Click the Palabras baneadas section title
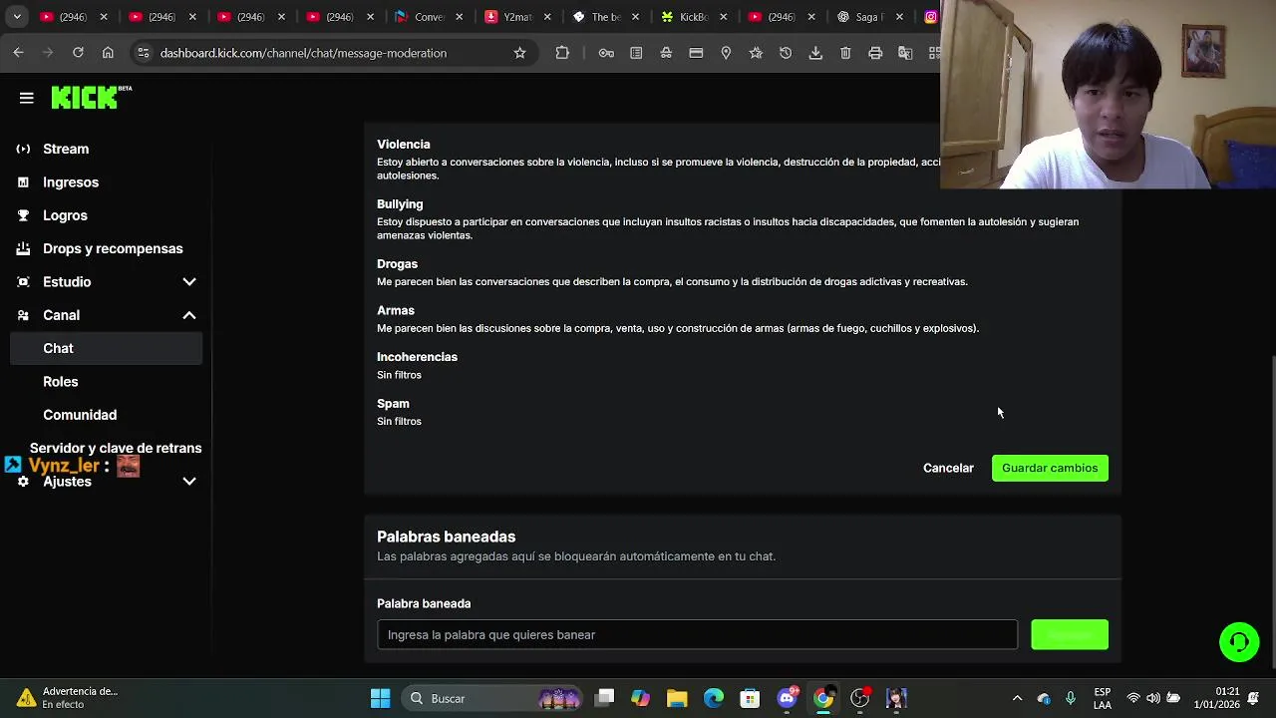Screen dimensions: 1276x718 tap(446, 537)
